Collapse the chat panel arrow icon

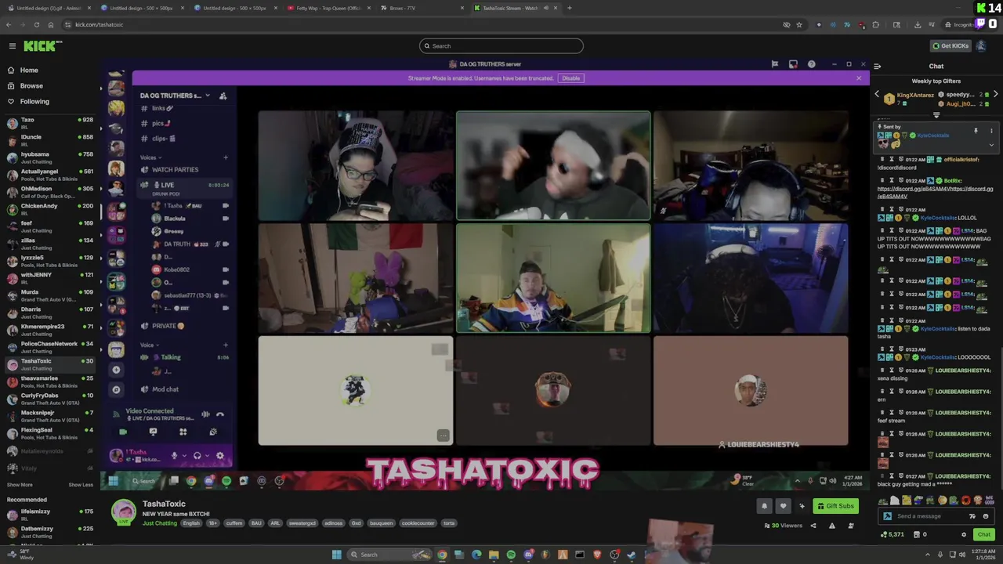(877, 67)
